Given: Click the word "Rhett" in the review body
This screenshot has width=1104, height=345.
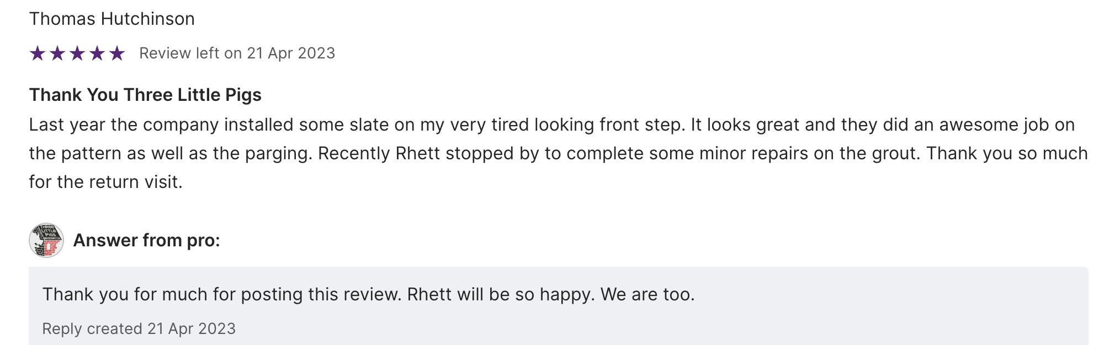Looking at the screenshot, I should (418, 153).
